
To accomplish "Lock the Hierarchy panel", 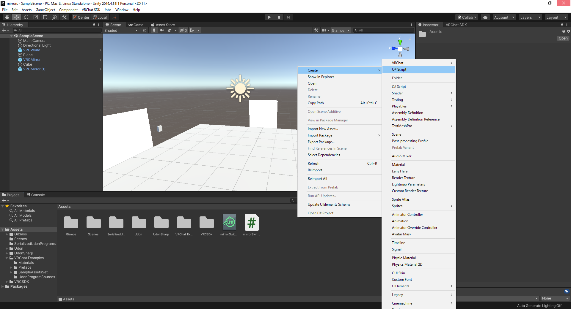I will coord(94,25).
